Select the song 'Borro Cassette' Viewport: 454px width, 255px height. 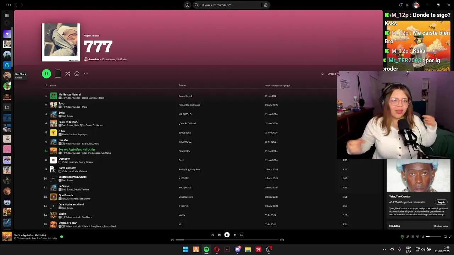[x=67, y=168]
